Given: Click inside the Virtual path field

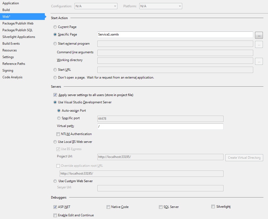Looking at the screenshot, I should (x=160, y=126).
